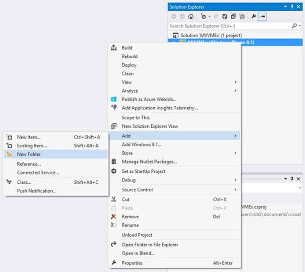Click the Sync with Active Document icon
Image resolution: width=305 pixels, height=272 pixels.
click(216, 16)
